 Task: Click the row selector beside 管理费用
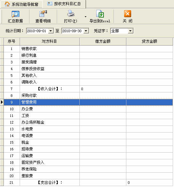pos(2,102)
